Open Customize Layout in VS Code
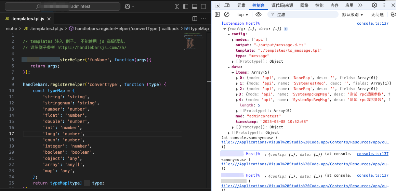 tap(177, 6)
